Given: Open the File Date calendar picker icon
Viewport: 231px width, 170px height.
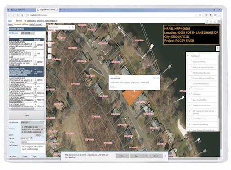Looking at the screenshot, I should (x=31, y=138).
